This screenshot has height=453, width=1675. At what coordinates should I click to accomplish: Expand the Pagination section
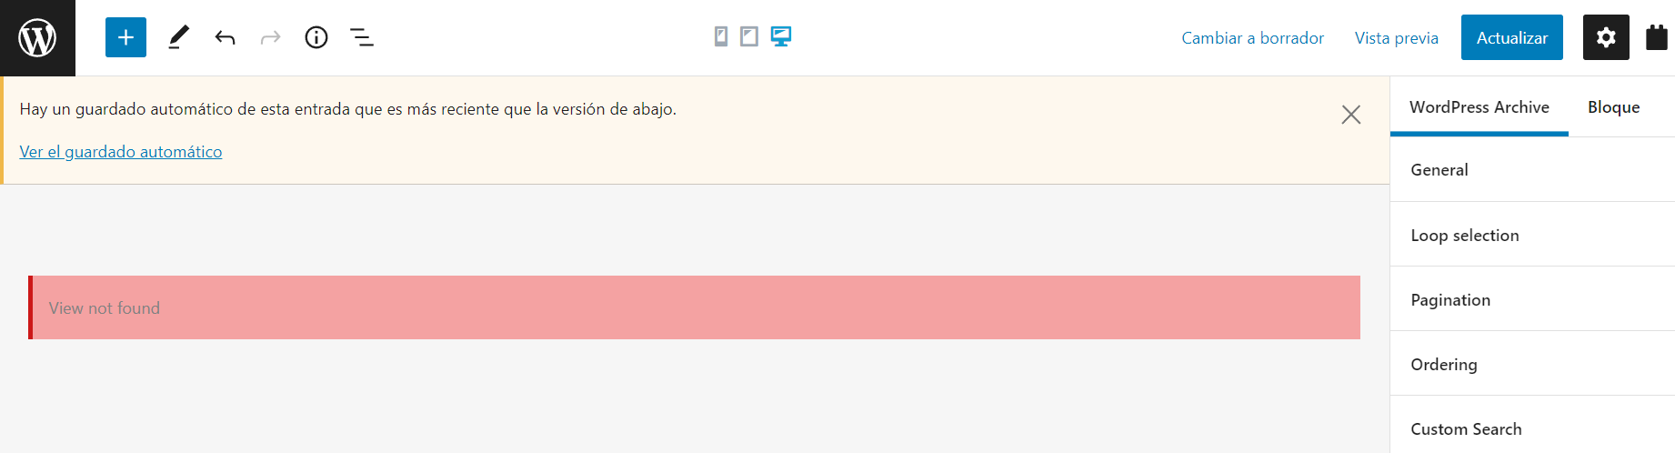[1532, 300]
